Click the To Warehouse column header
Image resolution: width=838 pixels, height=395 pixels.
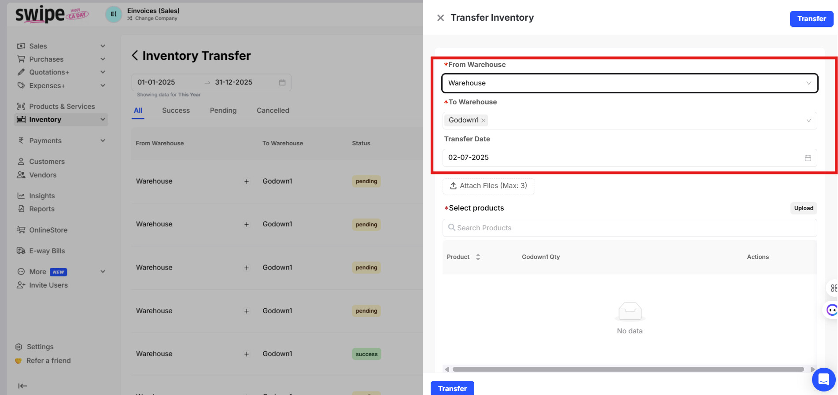(283, 144)
